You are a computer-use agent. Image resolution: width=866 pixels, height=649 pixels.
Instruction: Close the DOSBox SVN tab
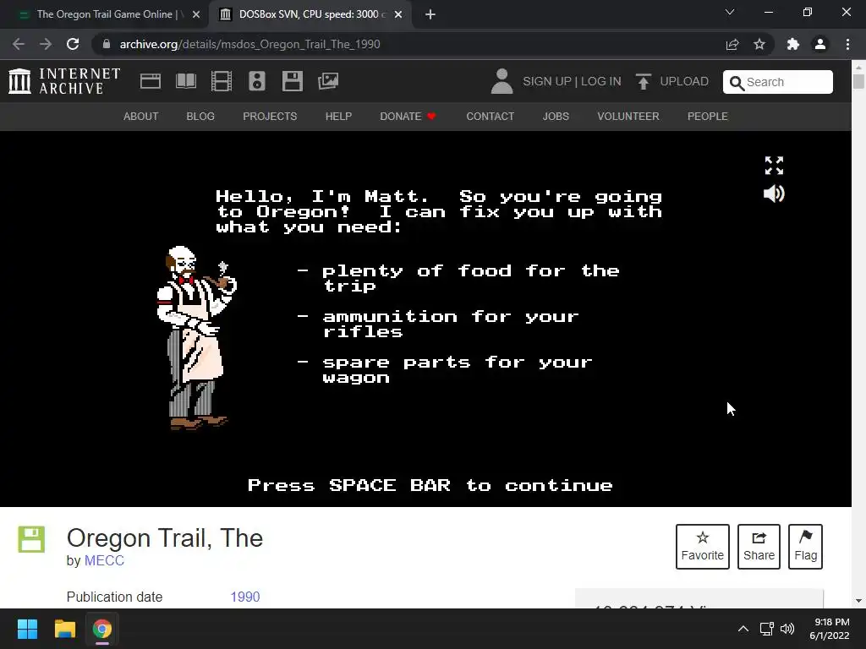point(398,15)
